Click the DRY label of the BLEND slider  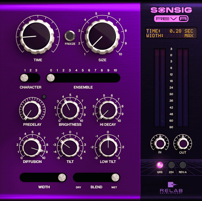coord(78,187)
